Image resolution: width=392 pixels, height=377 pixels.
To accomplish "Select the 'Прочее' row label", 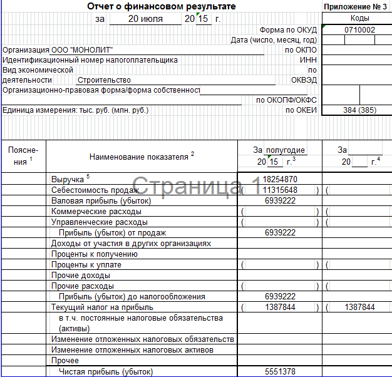I will [64, 361].
